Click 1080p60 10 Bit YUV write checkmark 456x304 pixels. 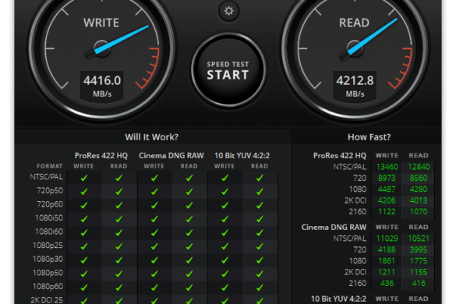point(224,288)
